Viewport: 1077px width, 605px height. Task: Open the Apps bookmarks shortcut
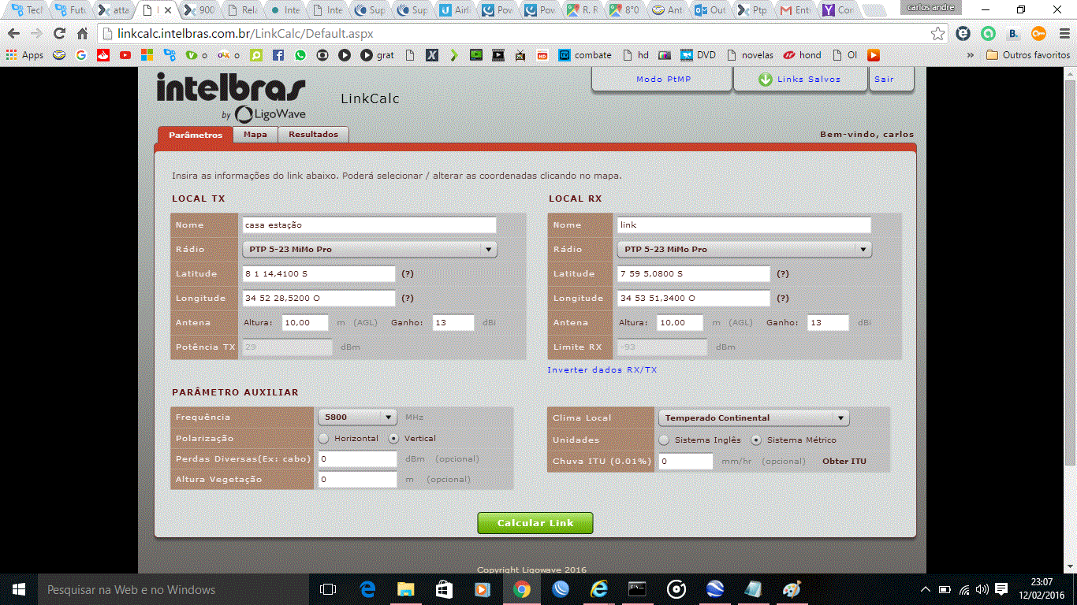(x=24, y=55)
